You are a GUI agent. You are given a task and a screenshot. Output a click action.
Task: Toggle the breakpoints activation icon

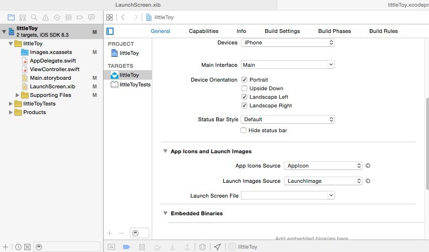tap(126, 247)
